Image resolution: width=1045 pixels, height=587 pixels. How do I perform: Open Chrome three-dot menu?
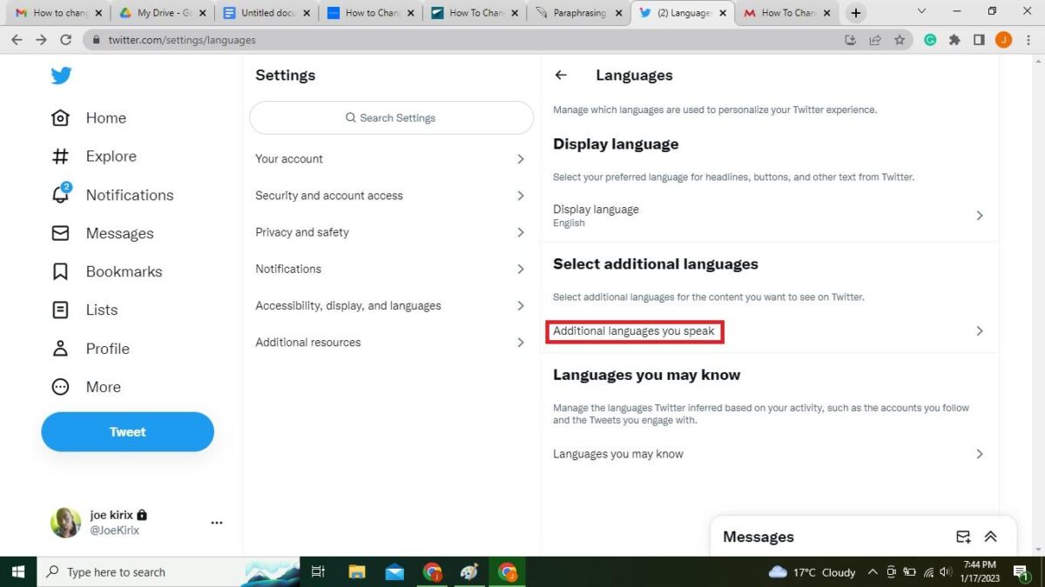(1028, 40)
